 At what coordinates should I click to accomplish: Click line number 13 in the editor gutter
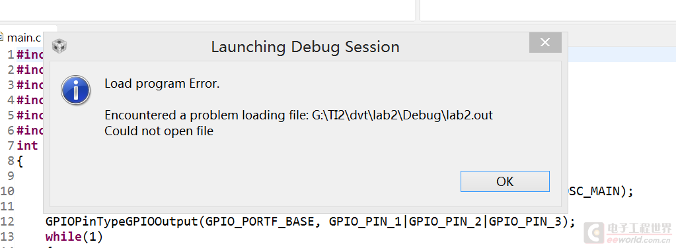click(x=7, y=237)
